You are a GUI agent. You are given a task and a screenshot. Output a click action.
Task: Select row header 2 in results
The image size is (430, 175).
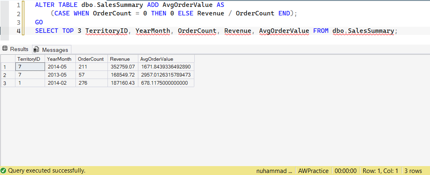tap(8, 75)
